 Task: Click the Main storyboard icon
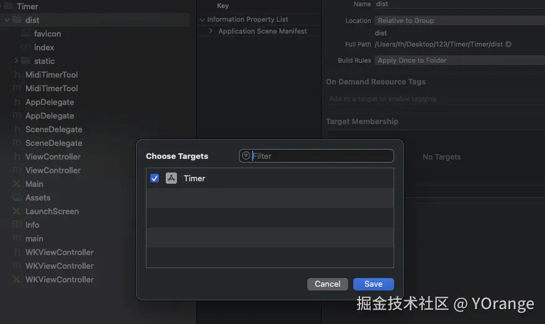tap(16, 184)
